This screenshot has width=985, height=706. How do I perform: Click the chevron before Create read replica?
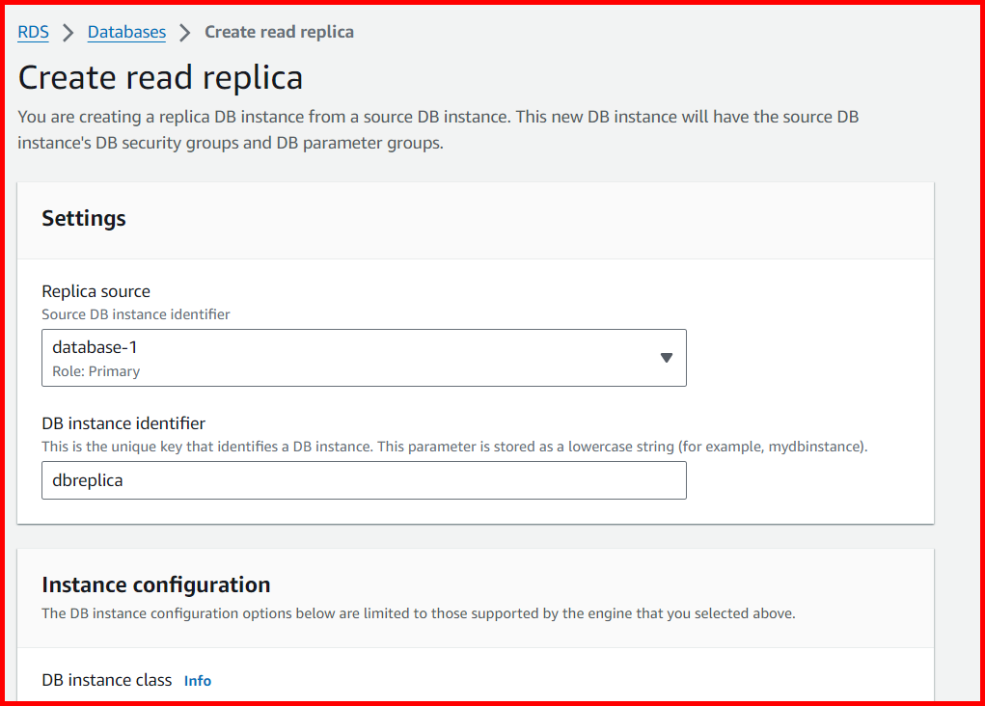(185, 31)
